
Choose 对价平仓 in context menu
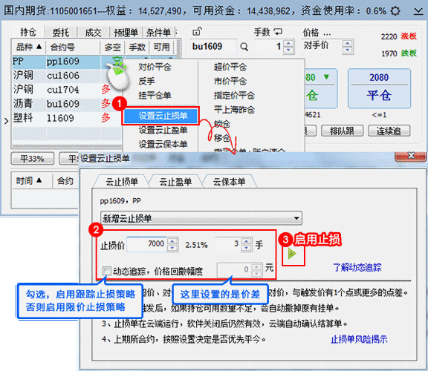(155, 67)
